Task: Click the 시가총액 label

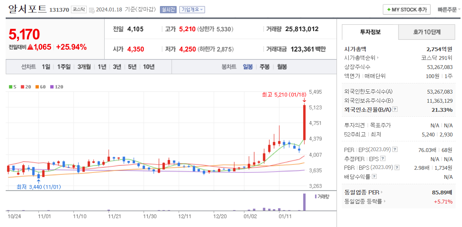Action: click(355, 49)
